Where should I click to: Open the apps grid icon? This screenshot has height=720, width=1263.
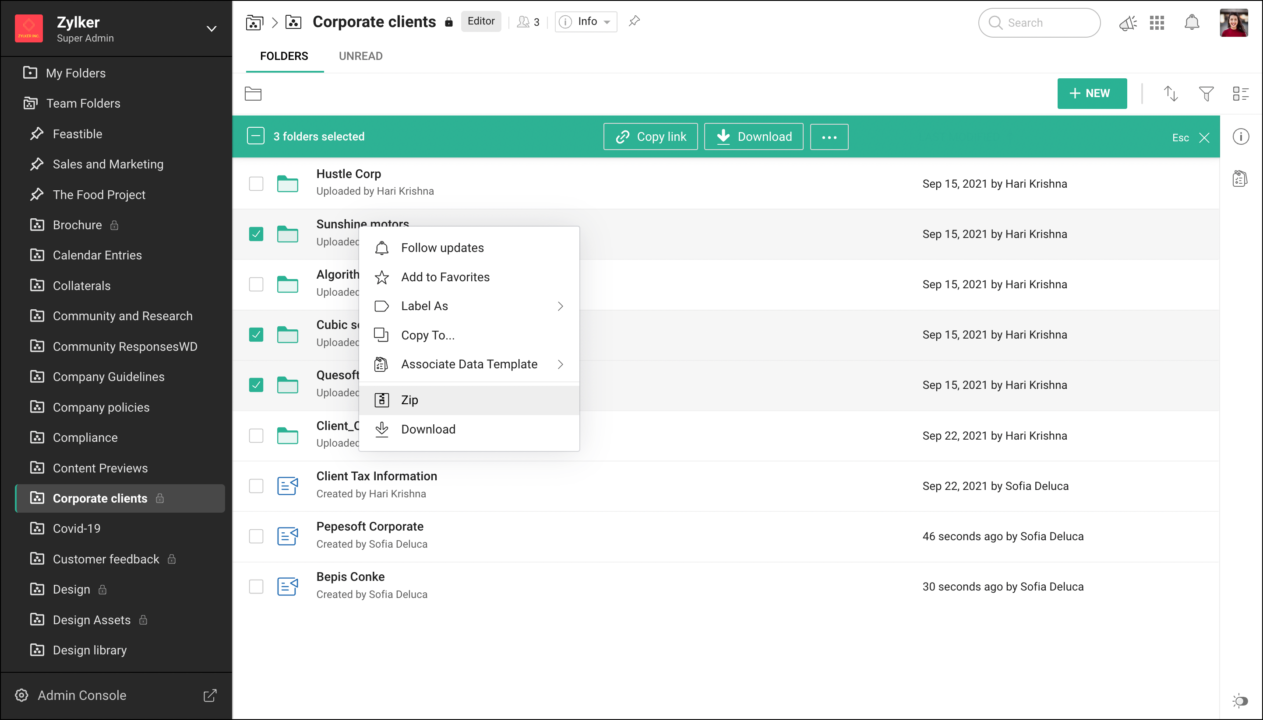1157,23
